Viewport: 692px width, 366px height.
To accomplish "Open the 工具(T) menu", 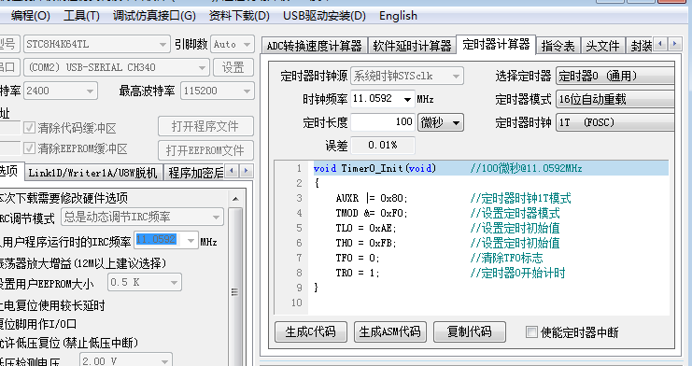I will click(81, 16).
